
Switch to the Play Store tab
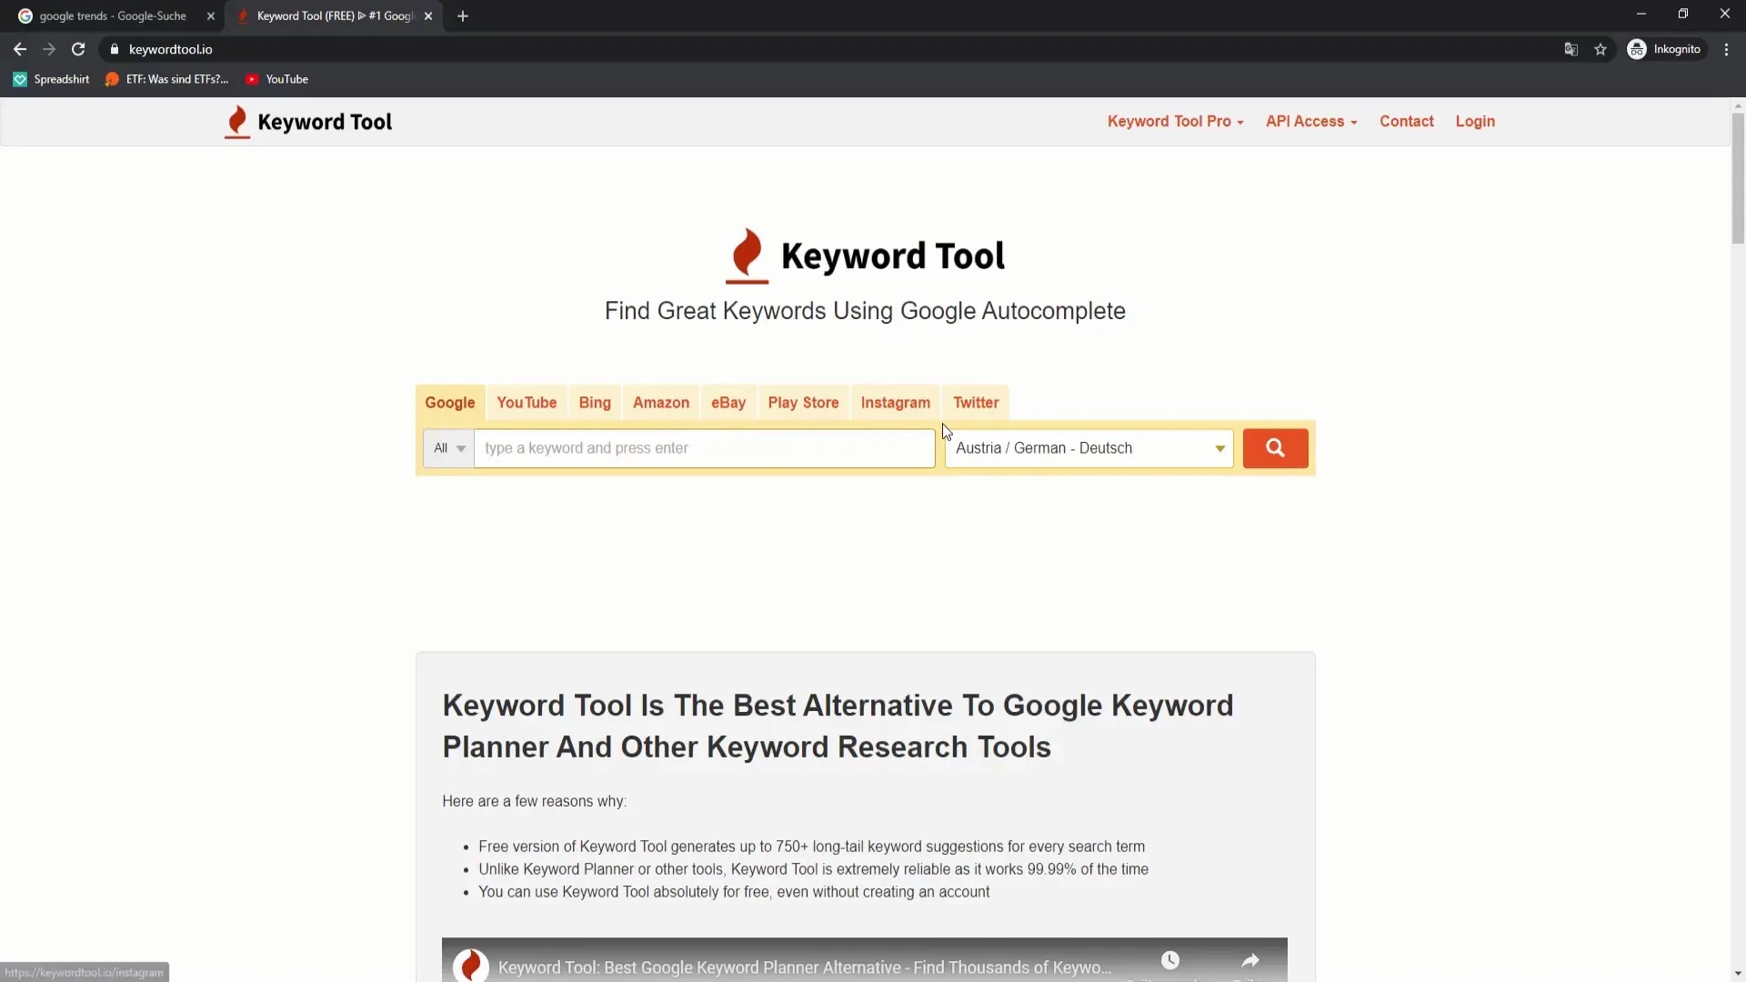pos(803,403)
